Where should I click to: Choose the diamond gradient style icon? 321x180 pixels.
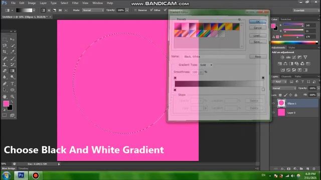(x=66, y=10)
